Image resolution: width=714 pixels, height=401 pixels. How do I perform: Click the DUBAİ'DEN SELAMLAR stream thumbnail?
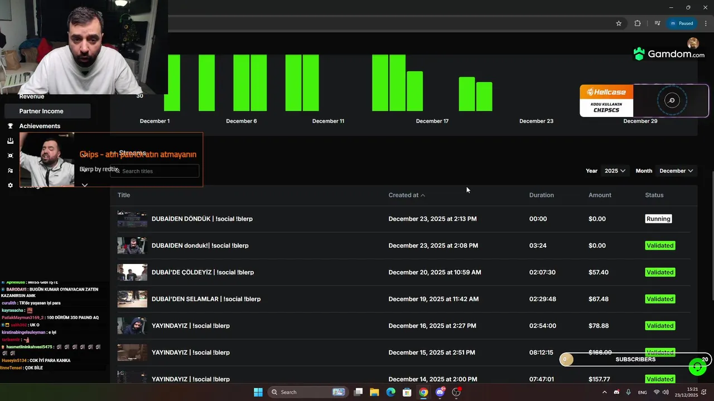132,299
